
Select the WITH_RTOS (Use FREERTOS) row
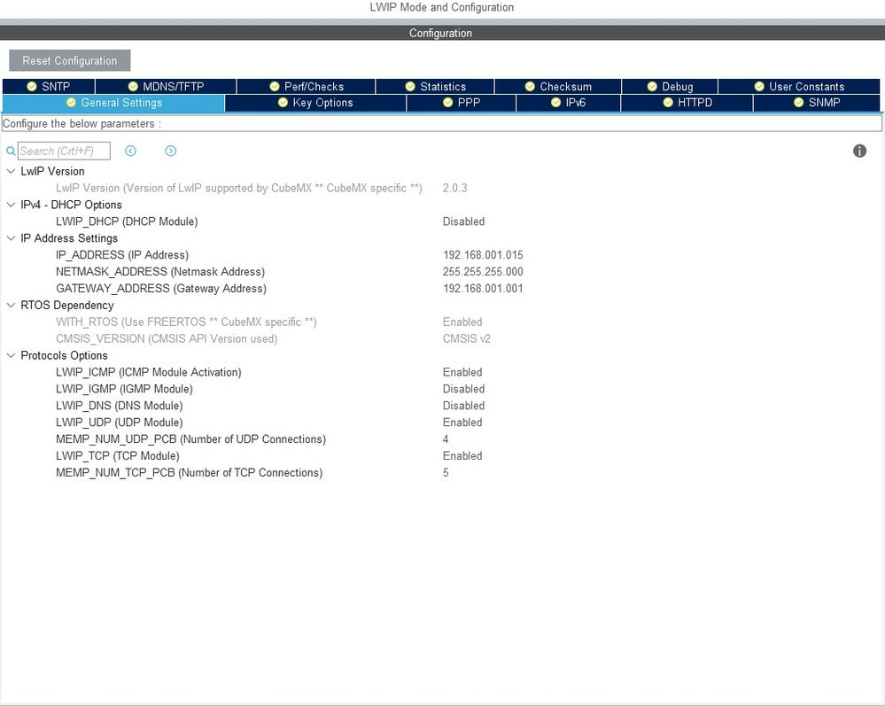pyautogui.click(x=186, y=322)
